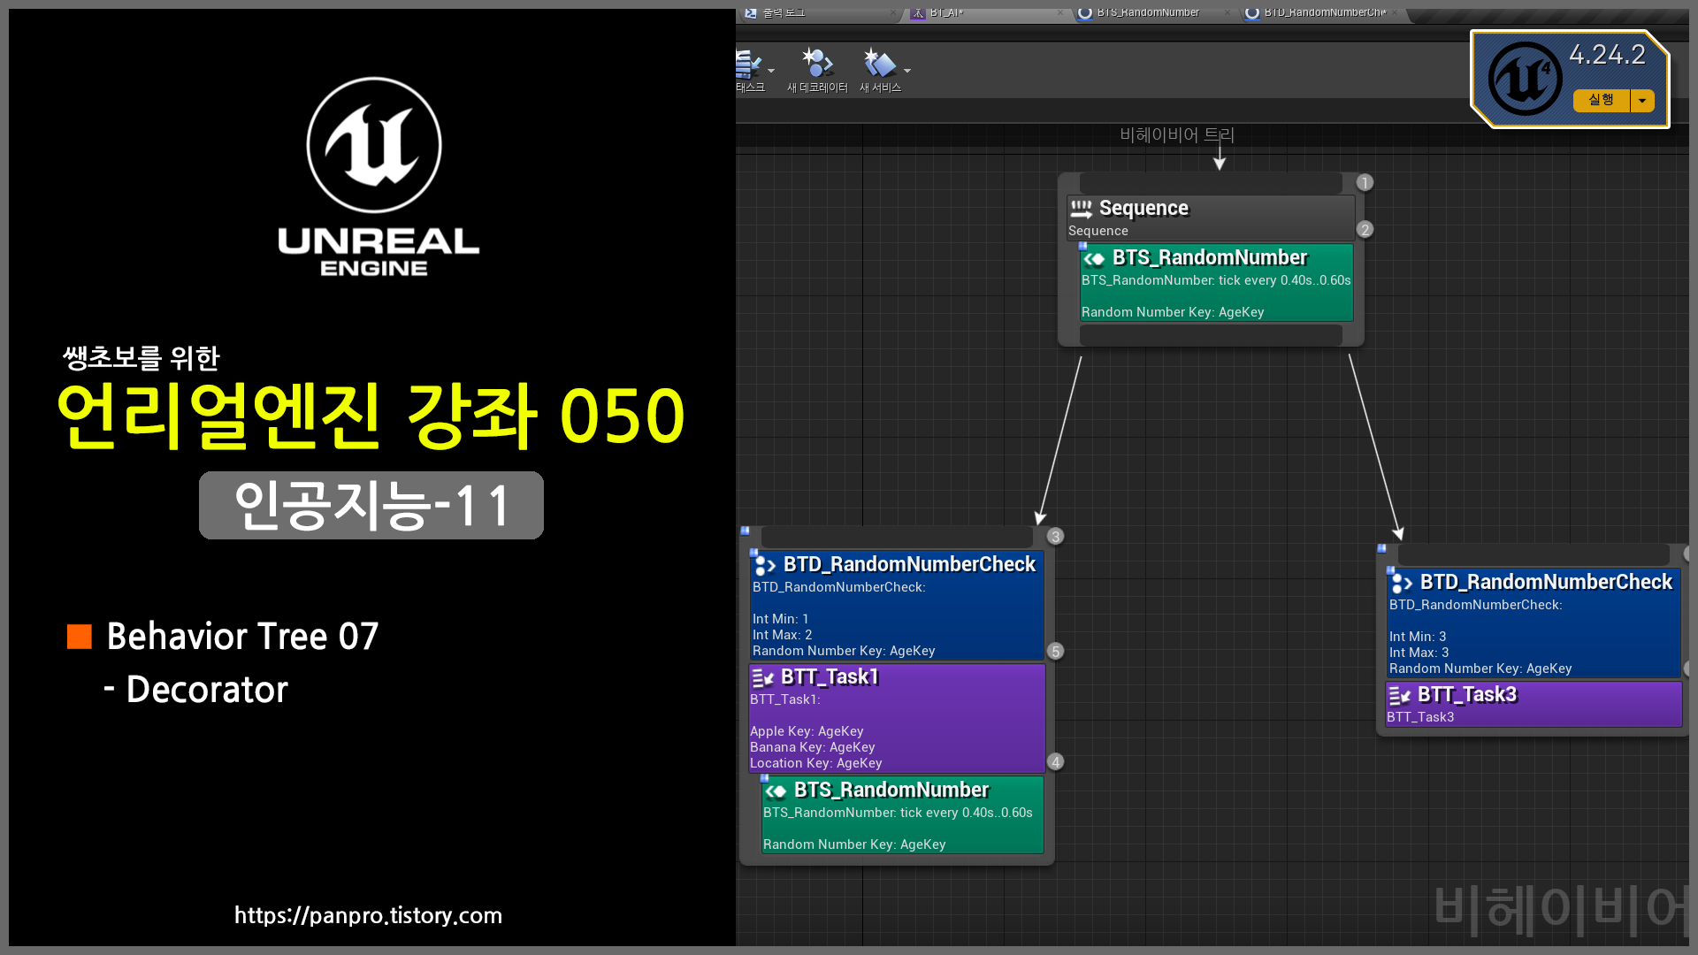This screenshot has width=1698, height=955.
Task: Open the New Service dropdown arrow
Action: 907,71
